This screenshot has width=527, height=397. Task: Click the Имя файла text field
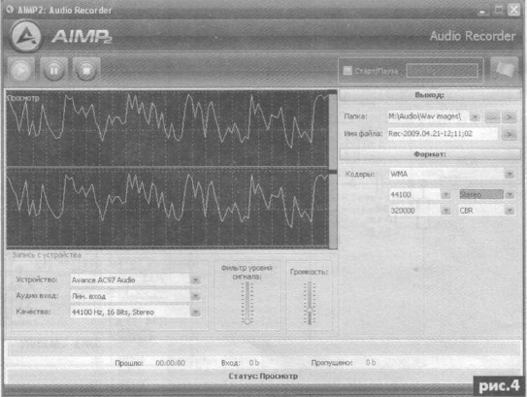point(443,134)
